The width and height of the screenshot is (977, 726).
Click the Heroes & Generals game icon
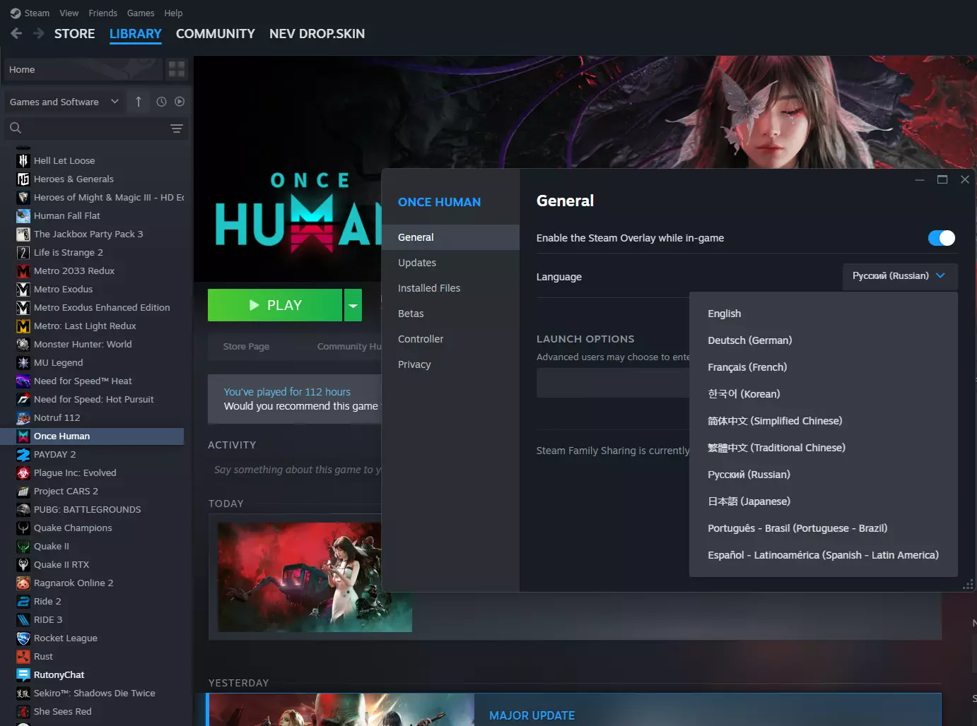(23, 179)
